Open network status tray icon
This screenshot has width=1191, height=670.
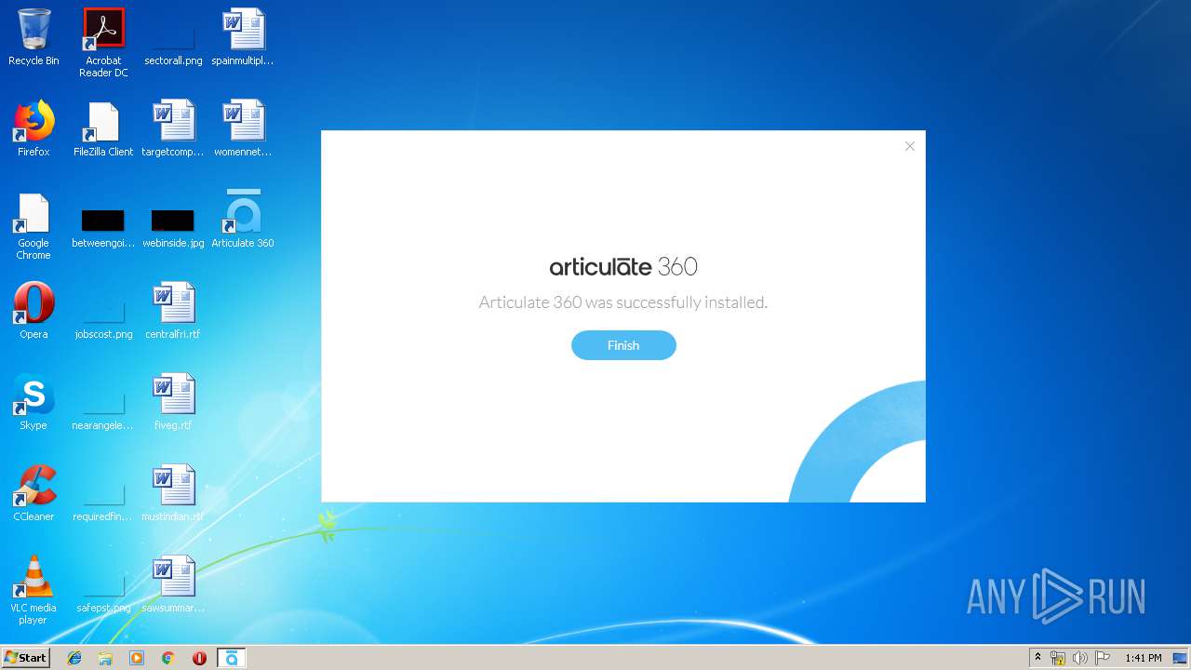point(1058,658)
